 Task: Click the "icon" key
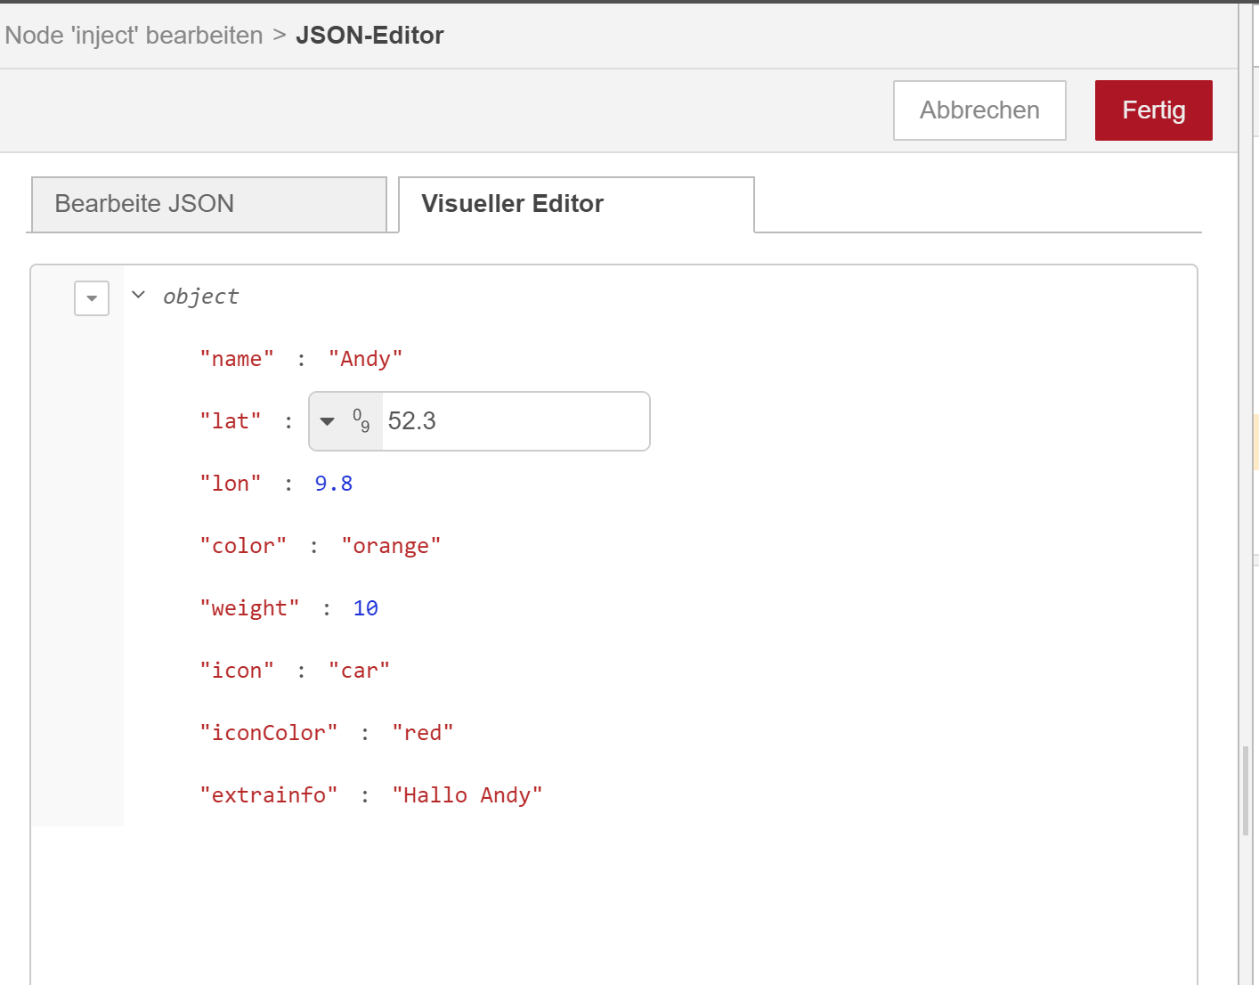237,671
